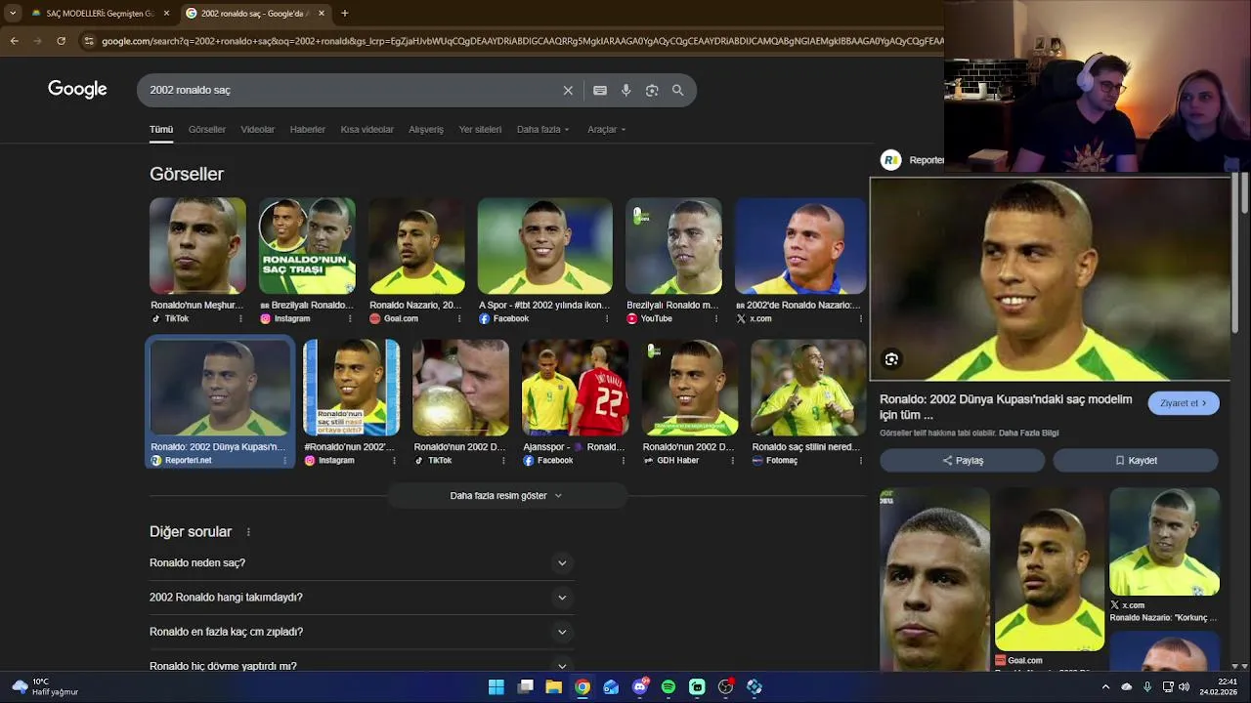Select the 'Tümü' search tab
This screenshot has height=703, width=1251.
(x=160, y=129)
